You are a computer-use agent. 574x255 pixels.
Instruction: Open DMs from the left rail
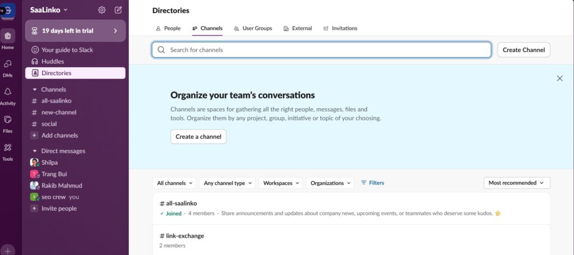click(8, 64)
